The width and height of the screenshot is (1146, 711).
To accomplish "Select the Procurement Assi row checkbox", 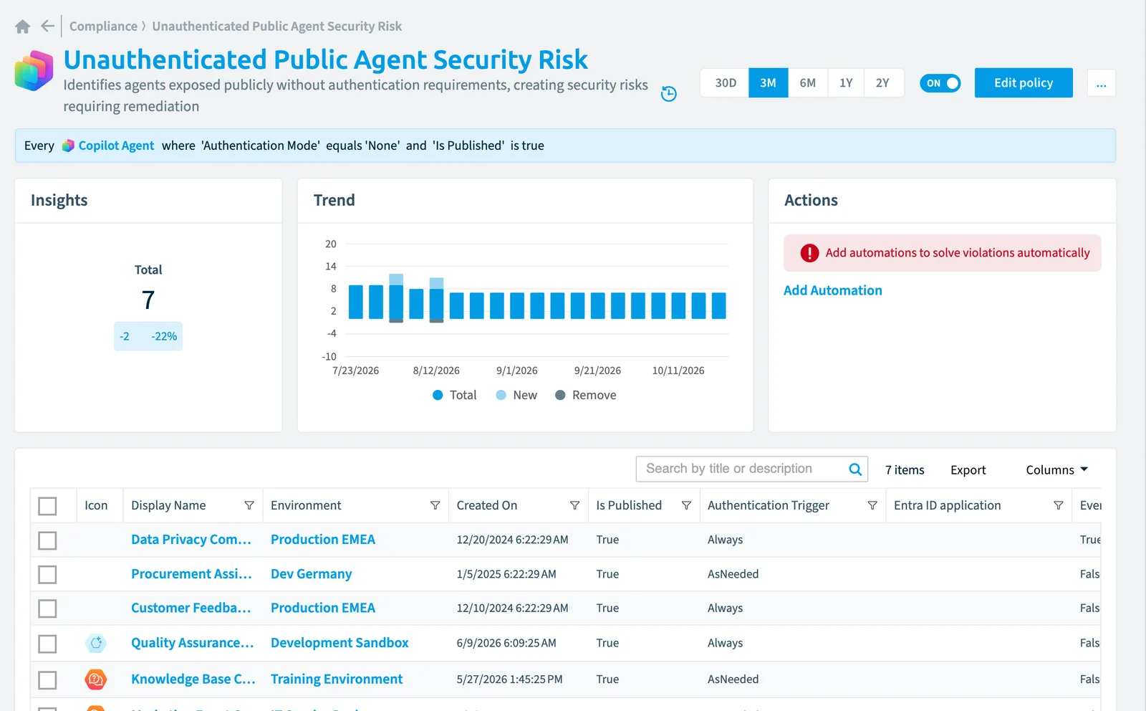I will pyautogui.click(x=47, y=574).
